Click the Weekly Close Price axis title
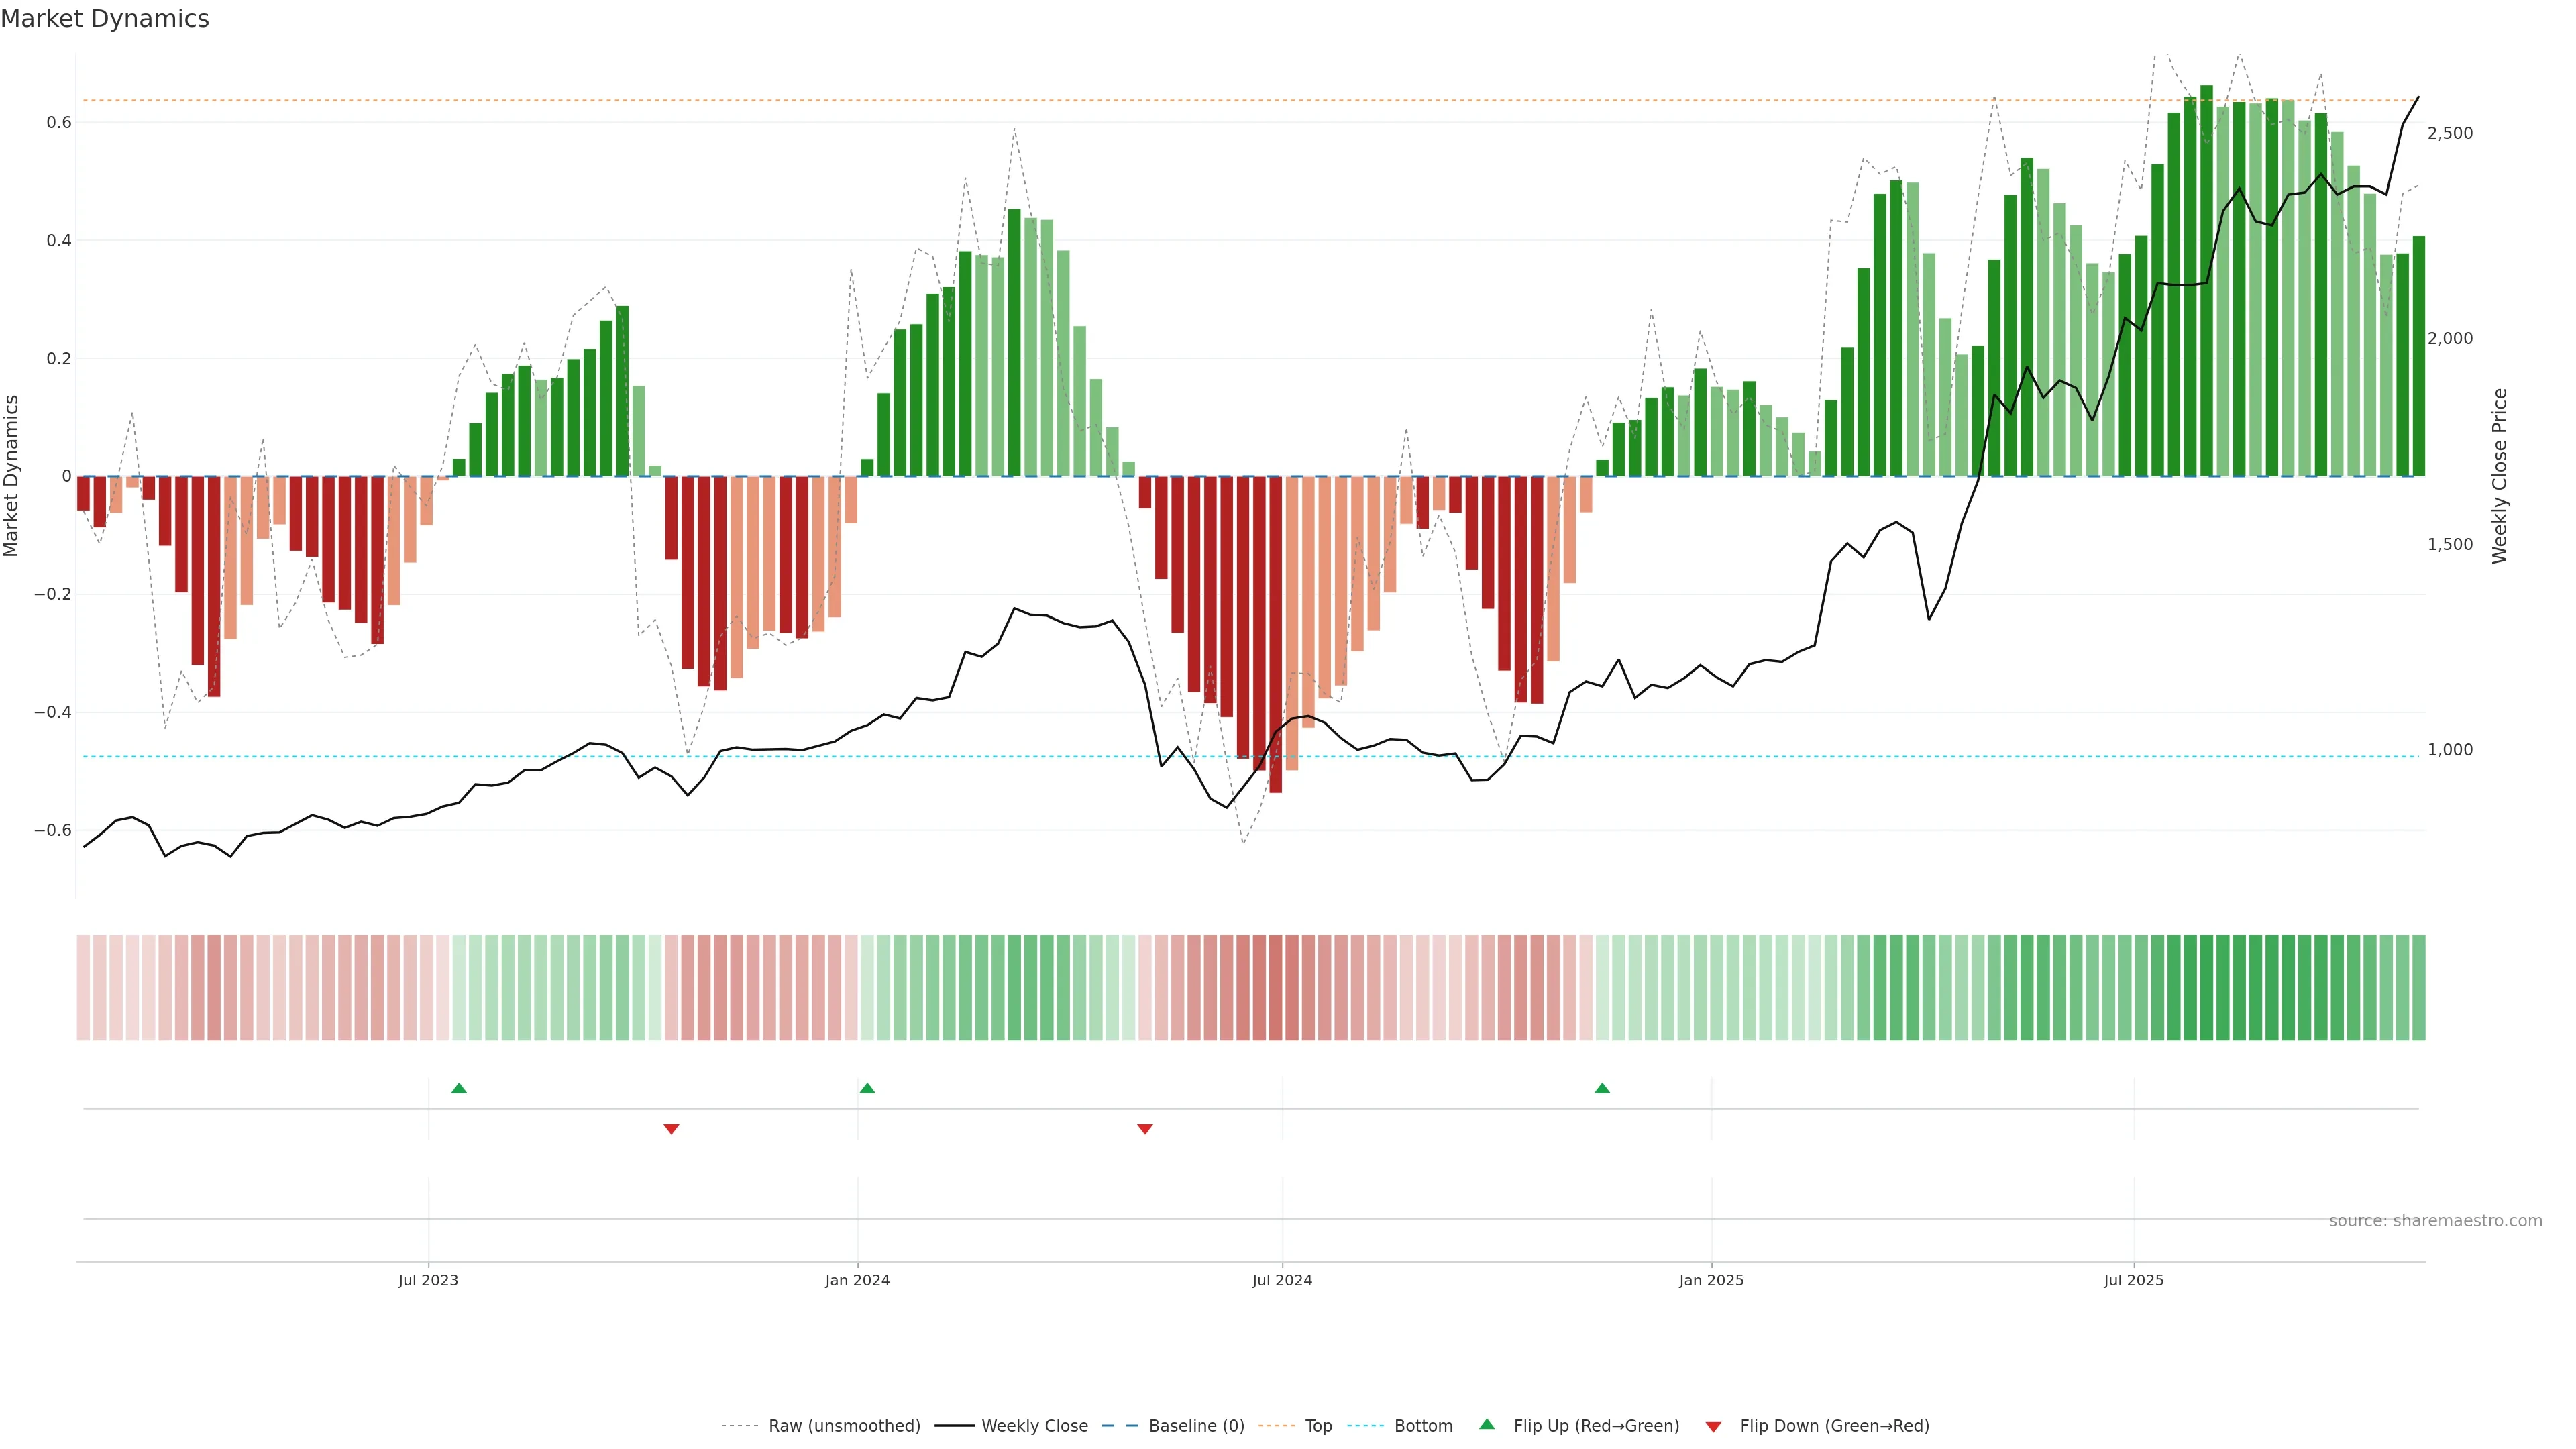 pyautogui.click(x=2499, y=476)
